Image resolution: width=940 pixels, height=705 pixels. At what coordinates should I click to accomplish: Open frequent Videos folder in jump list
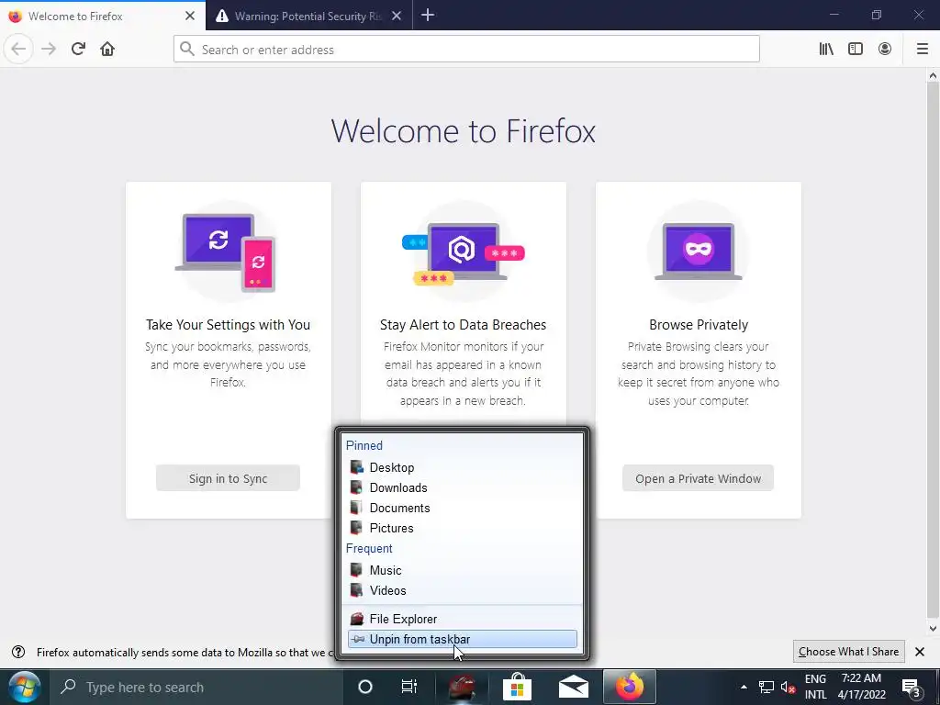[462, 590]
